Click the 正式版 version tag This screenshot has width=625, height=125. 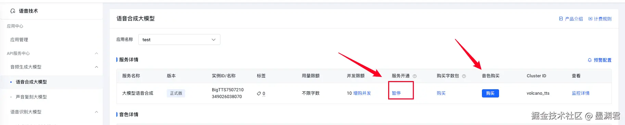[176, 93]
